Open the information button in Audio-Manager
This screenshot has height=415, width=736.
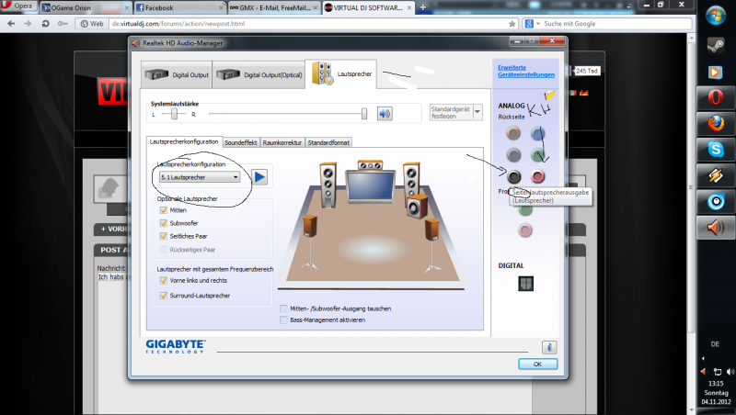549,347
